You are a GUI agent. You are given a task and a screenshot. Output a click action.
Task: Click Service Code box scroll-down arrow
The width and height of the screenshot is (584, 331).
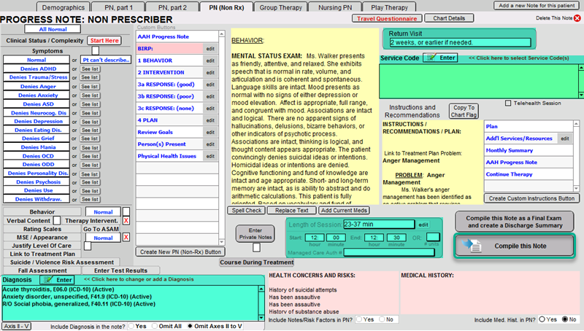click(581, 96)
